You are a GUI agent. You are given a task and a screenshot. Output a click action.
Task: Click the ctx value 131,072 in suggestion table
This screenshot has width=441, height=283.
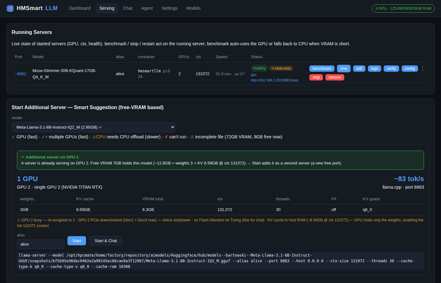225,210
